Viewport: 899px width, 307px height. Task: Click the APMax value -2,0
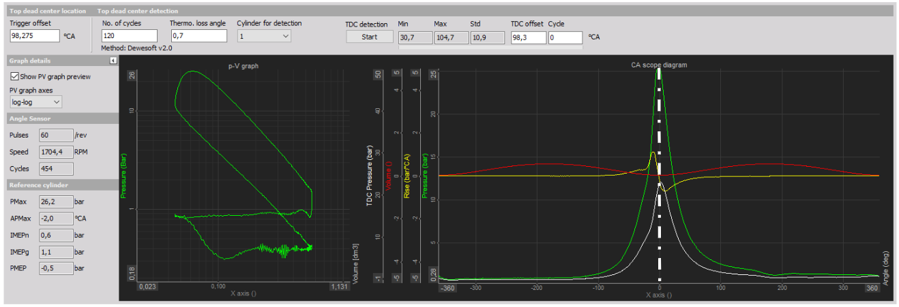(x=55, y=219)
